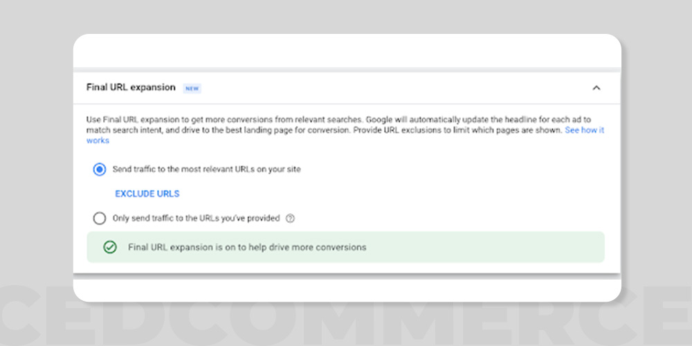Click the 'Final URL expansion is on' message text
This screenshot has width=692, height=346.
(247, 247)
